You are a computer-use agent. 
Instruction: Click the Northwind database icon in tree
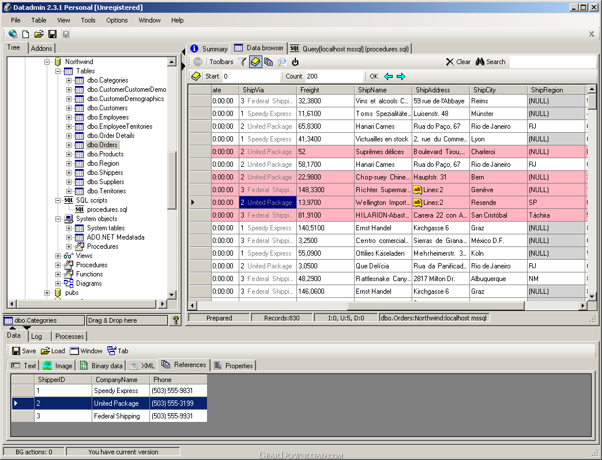[x=58, y=62]
